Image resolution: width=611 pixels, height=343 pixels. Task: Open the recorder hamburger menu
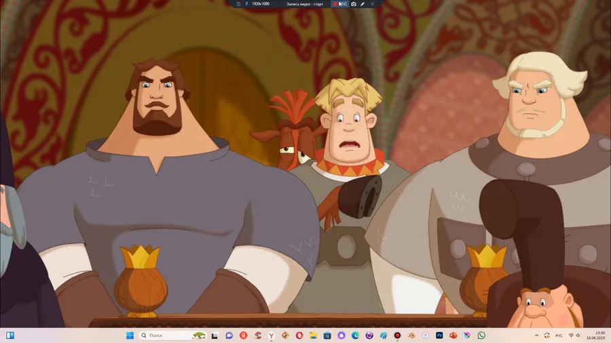238,4
